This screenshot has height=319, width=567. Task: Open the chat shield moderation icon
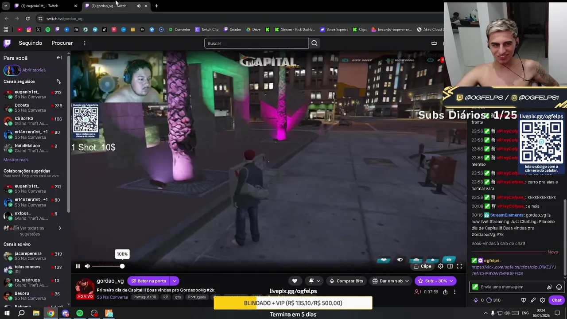click(524, 300)
